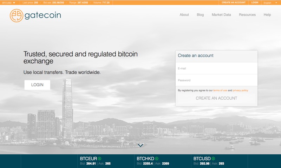Viewport: 281px width, 168px height.
Task: Expand the English language selector
Action: tap(270, 2)
